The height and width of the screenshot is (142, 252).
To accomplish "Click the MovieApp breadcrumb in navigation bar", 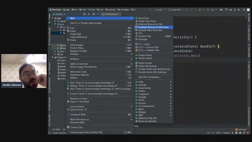I will tap(56, 10).
